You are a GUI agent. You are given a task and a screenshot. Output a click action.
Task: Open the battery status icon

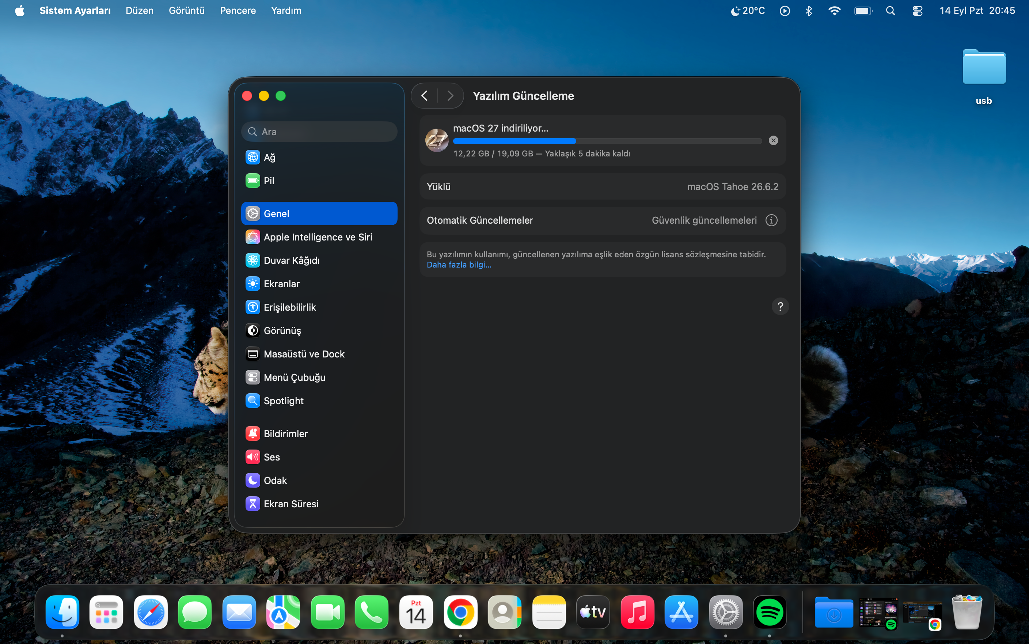(x=863, y=11)
